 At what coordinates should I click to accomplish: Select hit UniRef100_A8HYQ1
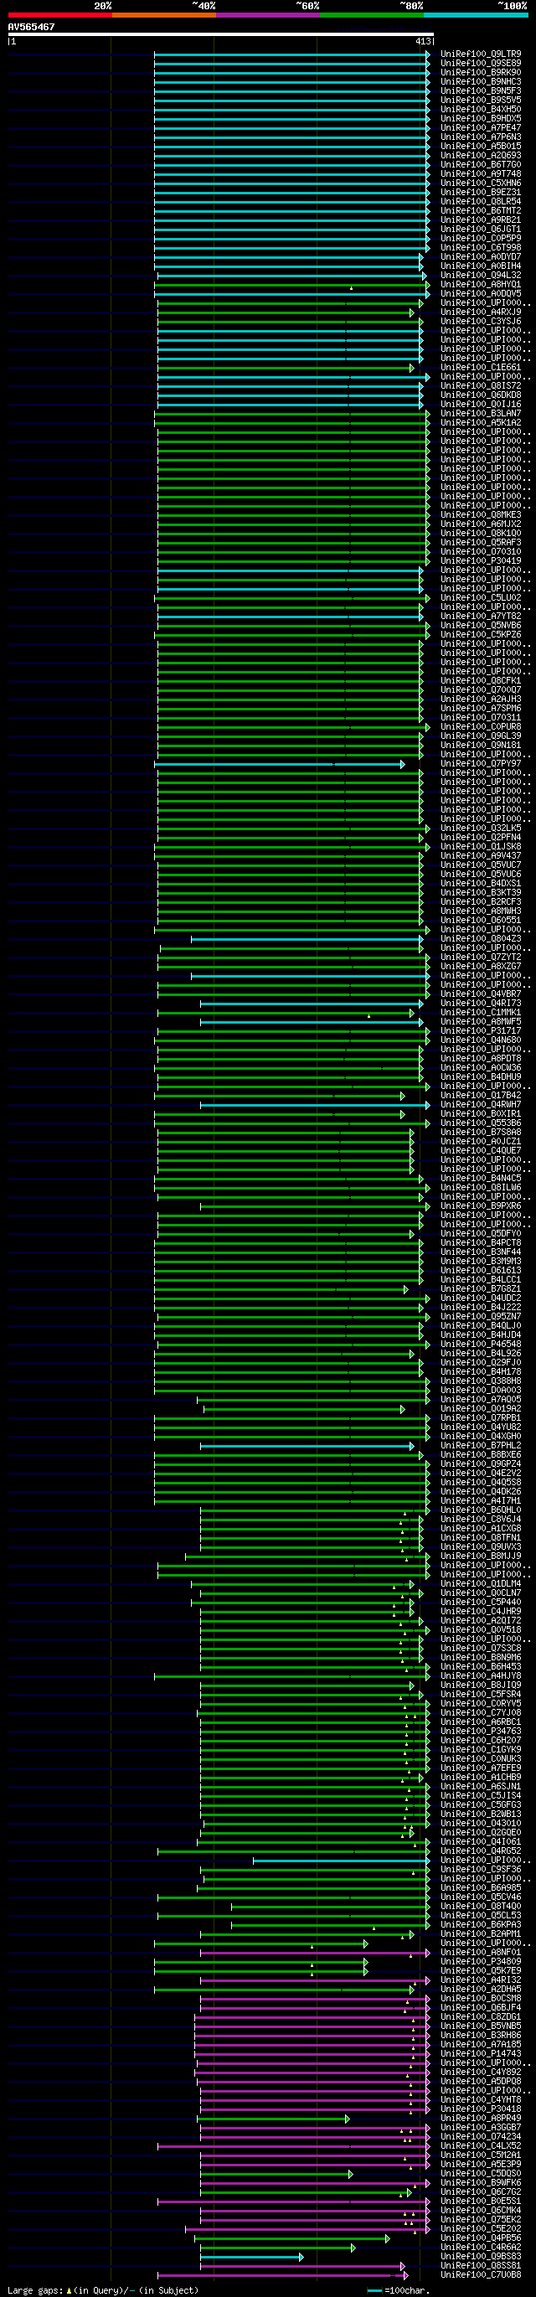click(x=481, y=285)
